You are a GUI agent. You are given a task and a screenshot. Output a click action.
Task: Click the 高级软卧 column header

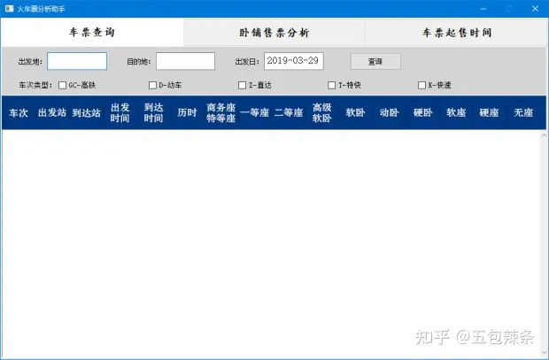click(x=321, y=112)
